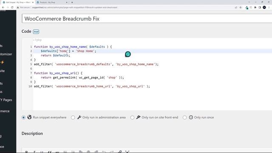272x153 pixels.
Task: Click the Description heading
Action: pyautogui.click(x=32, y=133)
